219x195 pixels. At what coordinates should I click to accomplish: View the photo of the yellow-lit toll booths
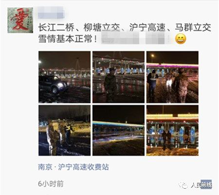(x=172, y=130)
